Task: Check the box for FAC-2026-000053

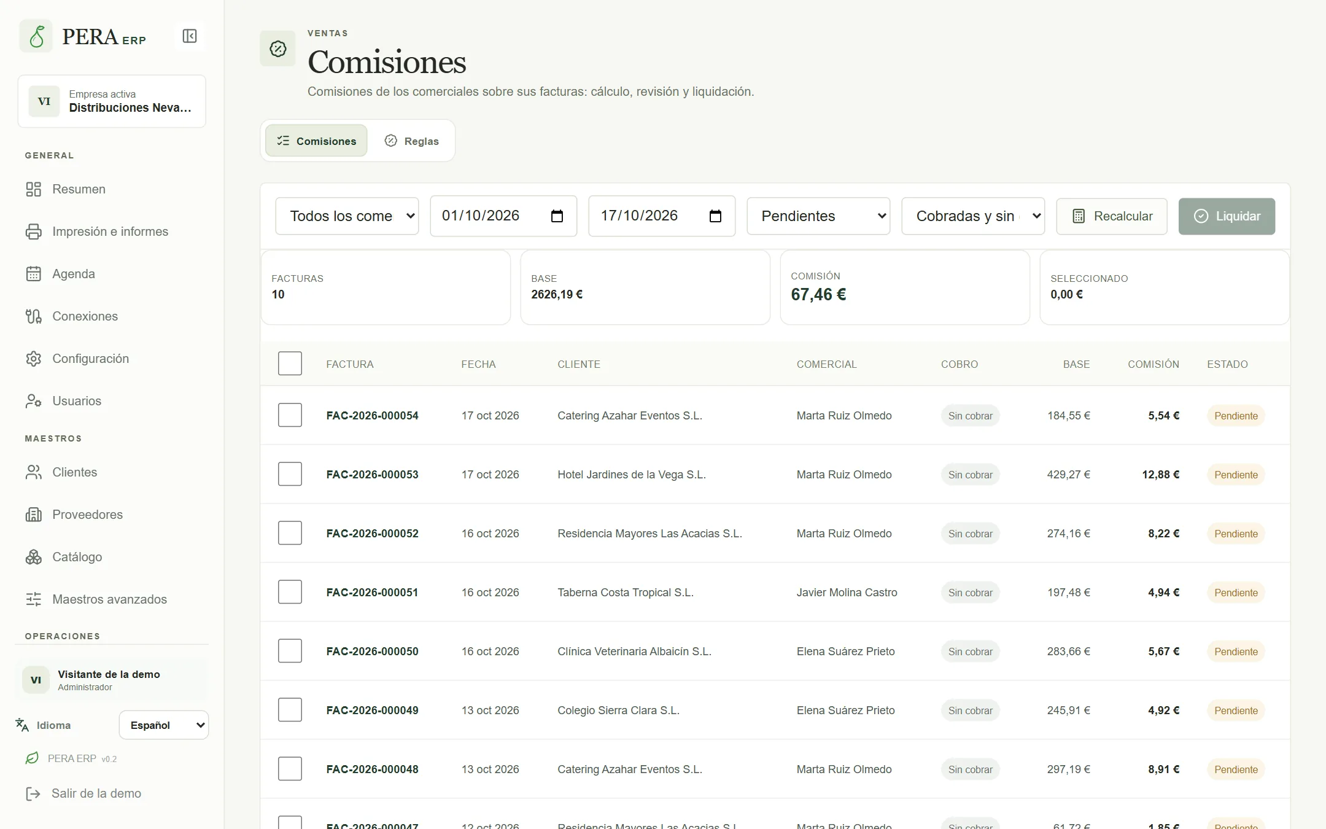Action: click(x=290, y=474)
